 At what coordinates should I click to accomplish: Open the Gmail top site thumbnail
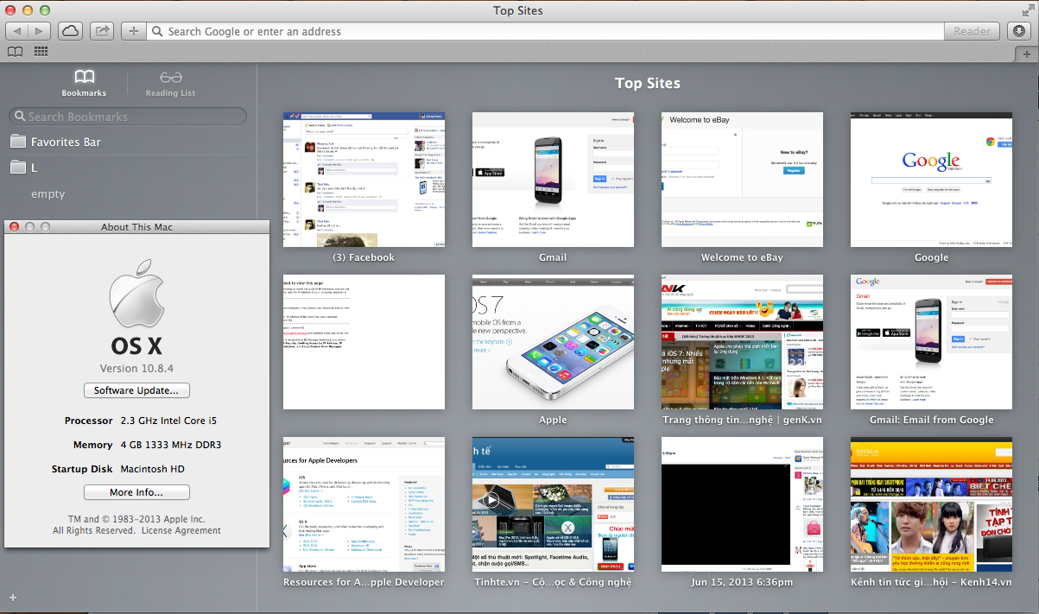553,180
